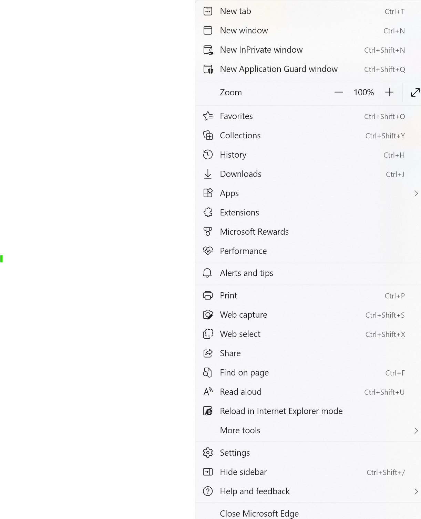Click the Alerts and tips bell icon

click(x=207, y=273)
